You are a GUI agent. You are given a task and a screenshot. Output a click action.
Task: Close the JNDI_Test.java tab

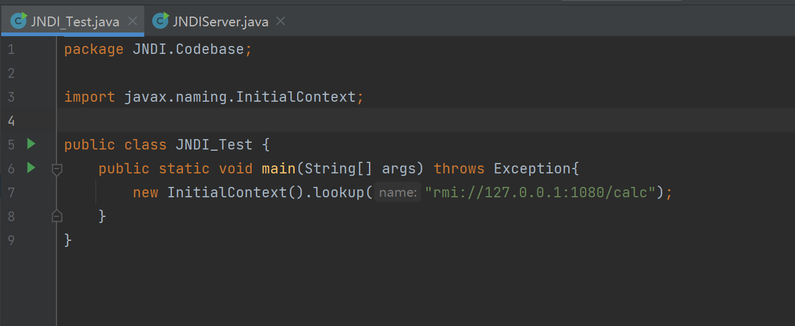(132, 21)
